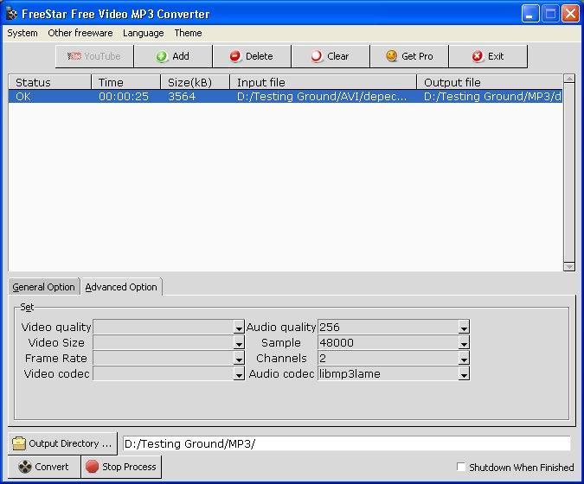Minimize the FreeStar window
Image resolution: width=584 pixels, height=484 pixels.
530,14
